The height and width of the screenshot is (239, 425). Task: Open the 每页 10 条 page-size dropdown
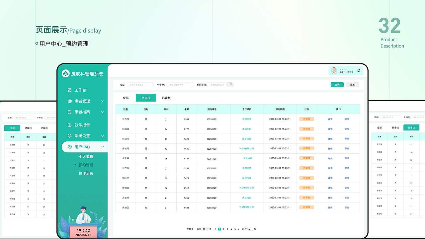pyautogui.click(x=205, y=229)
